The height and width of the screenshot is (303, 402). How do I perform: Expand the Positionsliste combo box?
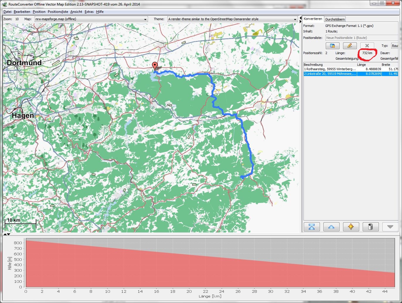tap(362, 38)
